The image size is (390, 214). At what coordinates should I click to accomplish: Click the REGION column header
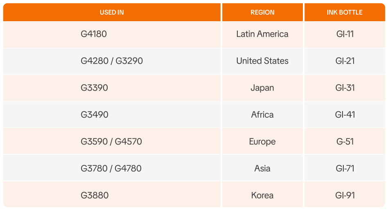click(262, 12)
